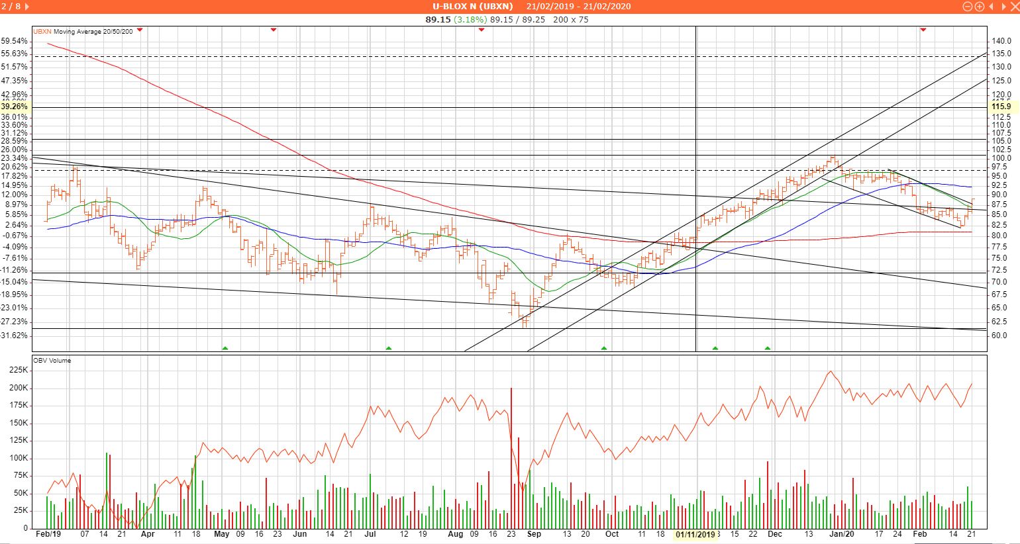Click the Jan/20 label on time axis
Image resolution: width=1020 pixels, height=544 pixels.
[842, 533]
